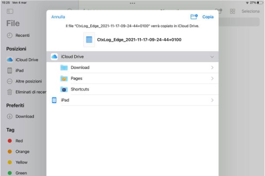This screenshot has height=176, width=265.
Task: Select iPad as copy destination in dialog
Action: (x=132, y=100)
